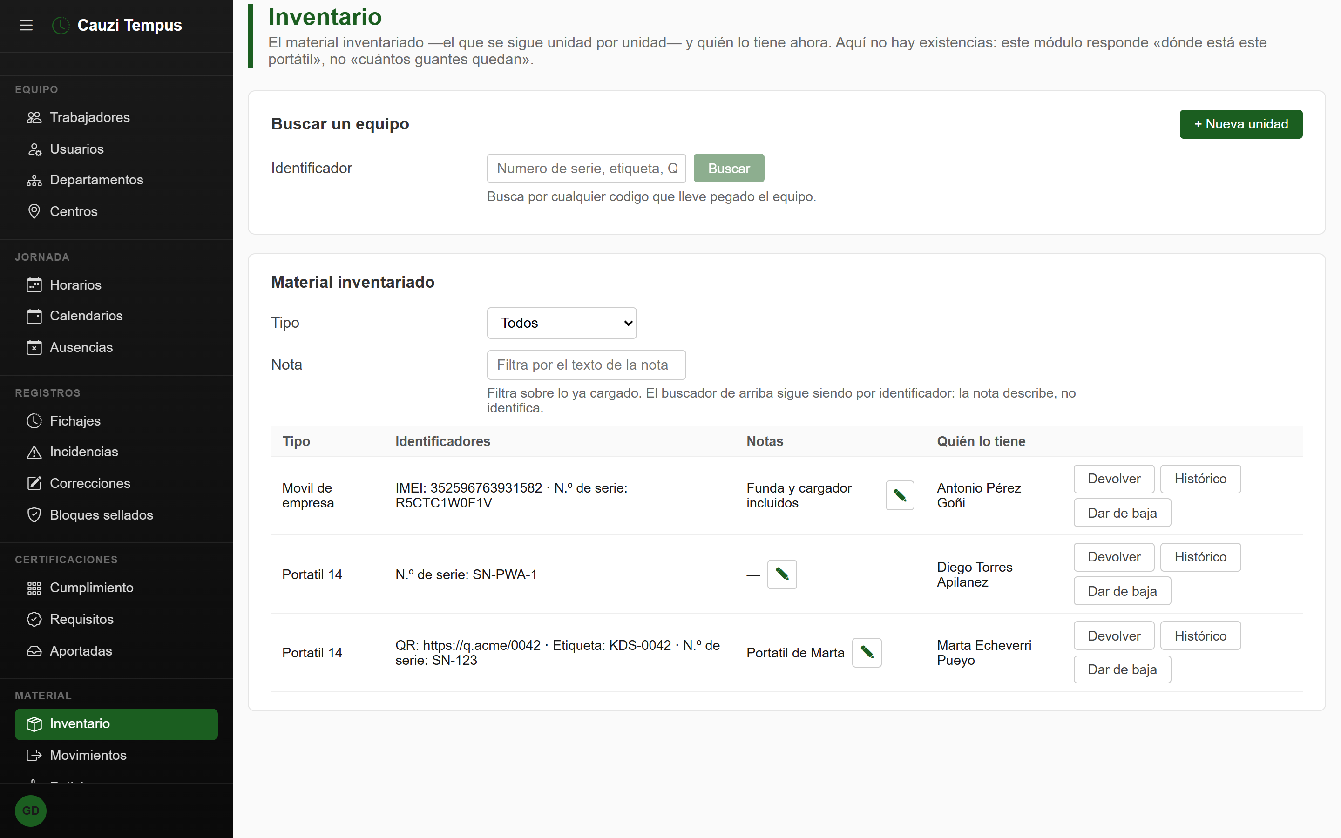Click the Funda y cargador incluidos note
Viewport: 1341px width, 838px height.
click(x=799, y=495)
